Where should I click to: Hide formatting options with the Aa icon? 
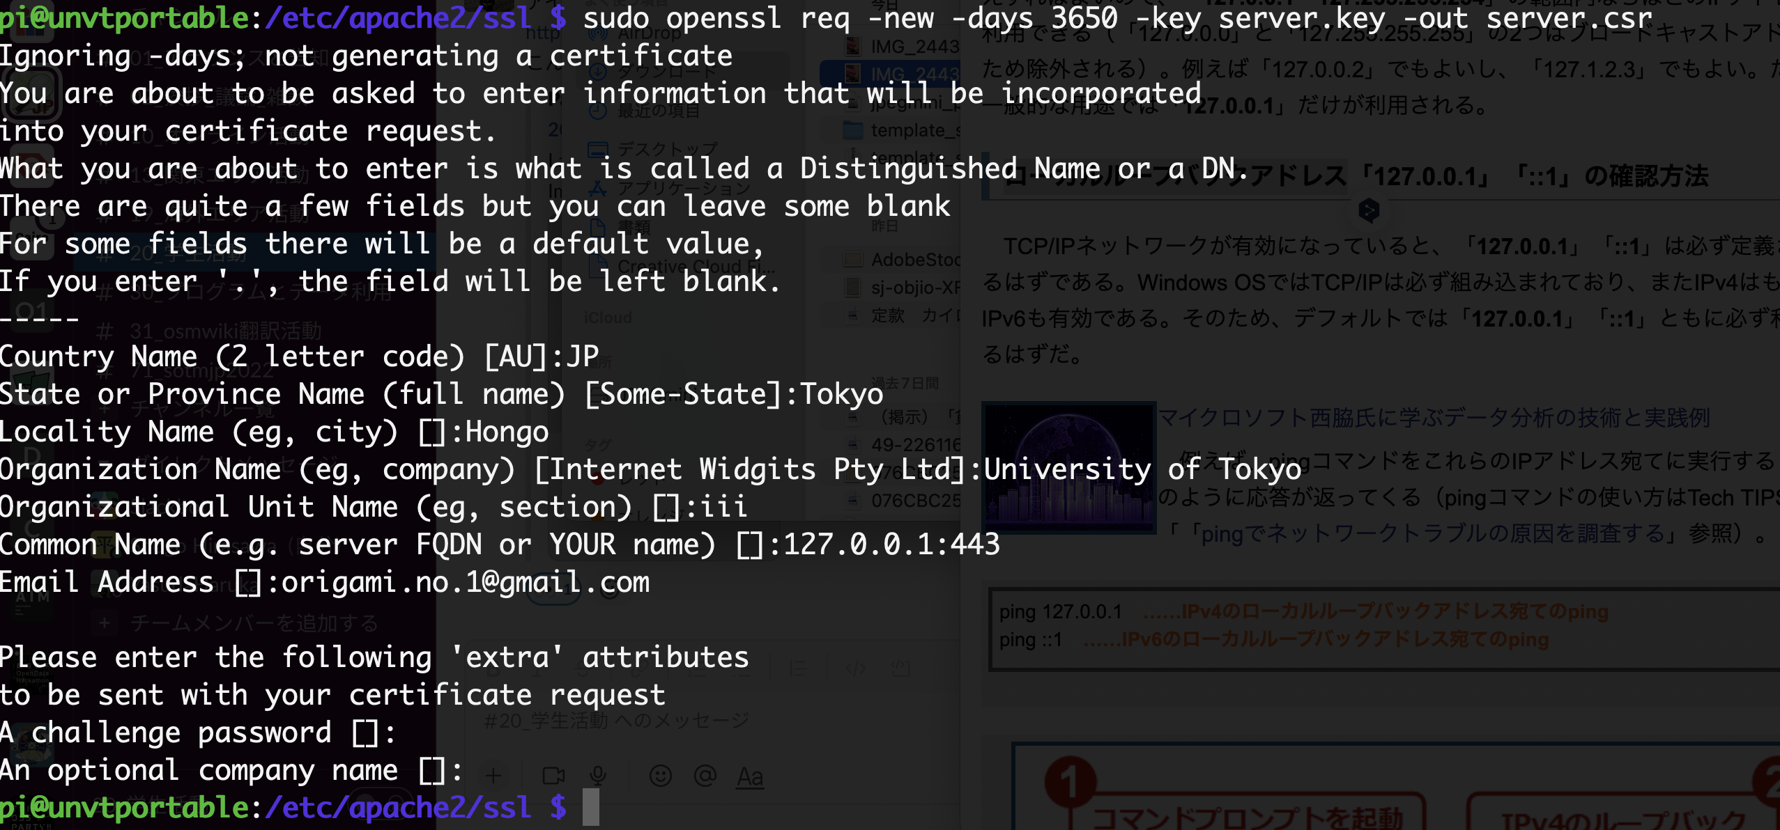pos(749,775)
